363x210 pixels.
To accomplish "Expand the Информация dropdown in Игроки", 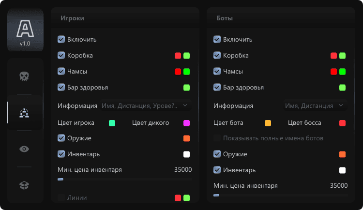I will [x=145, y=105].
